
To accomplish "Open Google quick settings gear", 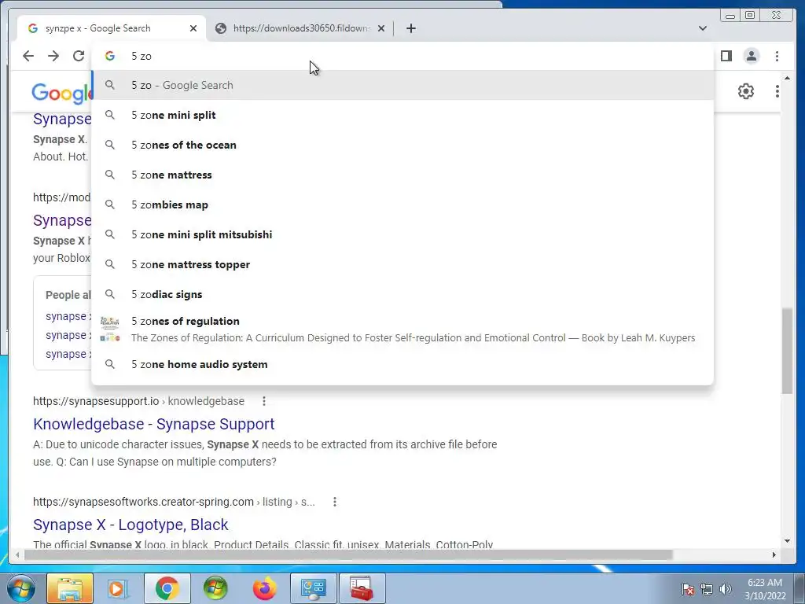I will [746, 91].
